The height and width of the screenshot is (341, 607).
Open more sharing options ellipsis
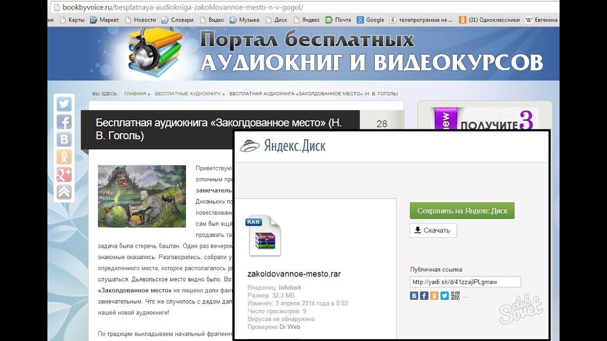466,297
